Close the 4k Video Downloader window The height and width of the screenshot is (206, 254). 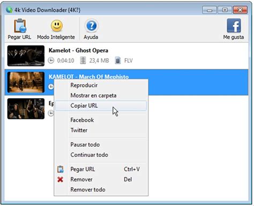pos(240,10)
